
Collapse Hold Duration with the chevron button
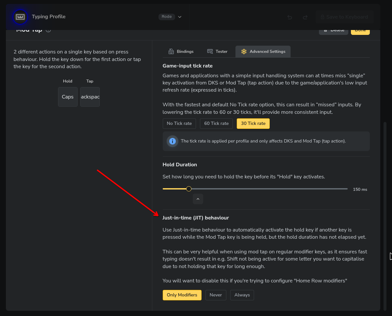pos(198,199)
